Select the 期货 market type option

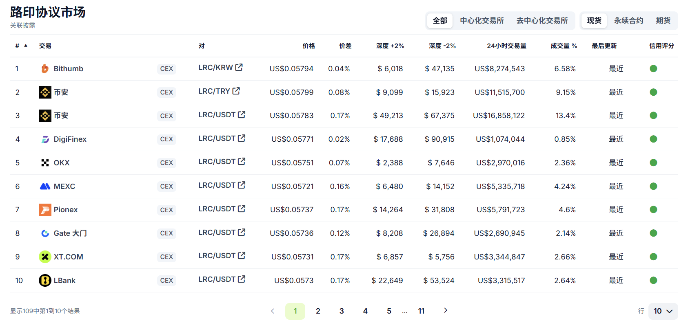point(663,21)
